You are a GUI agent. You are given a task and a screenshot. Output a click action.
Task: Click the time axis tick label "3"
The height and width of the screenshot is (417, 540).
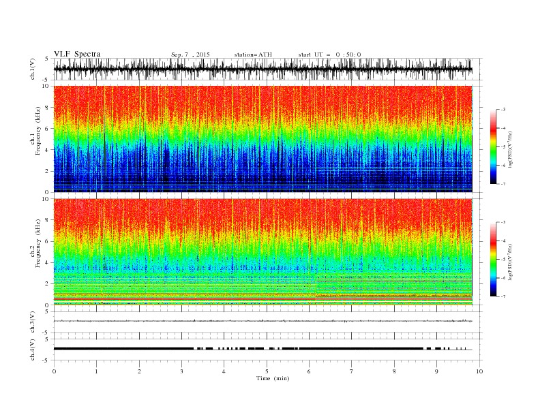pyautogui.click(x=181, y=371)
